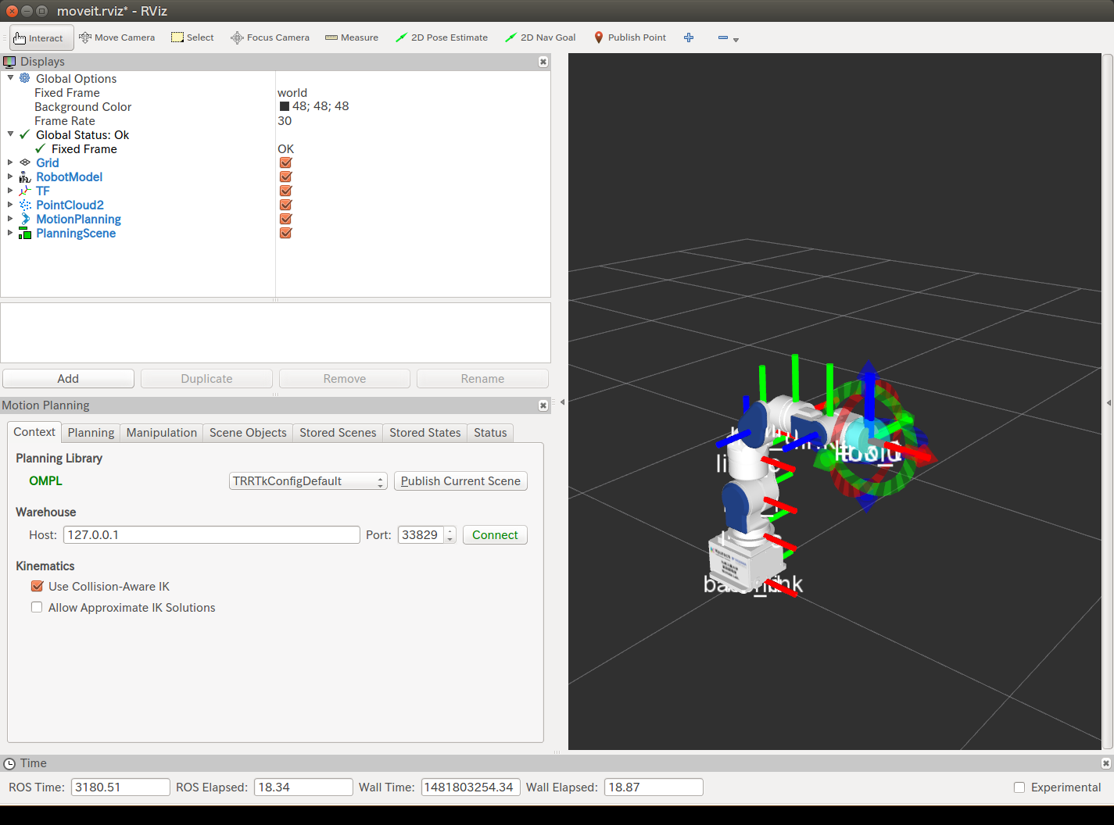Select the 2D Nav Goal tool

[540, 37]
